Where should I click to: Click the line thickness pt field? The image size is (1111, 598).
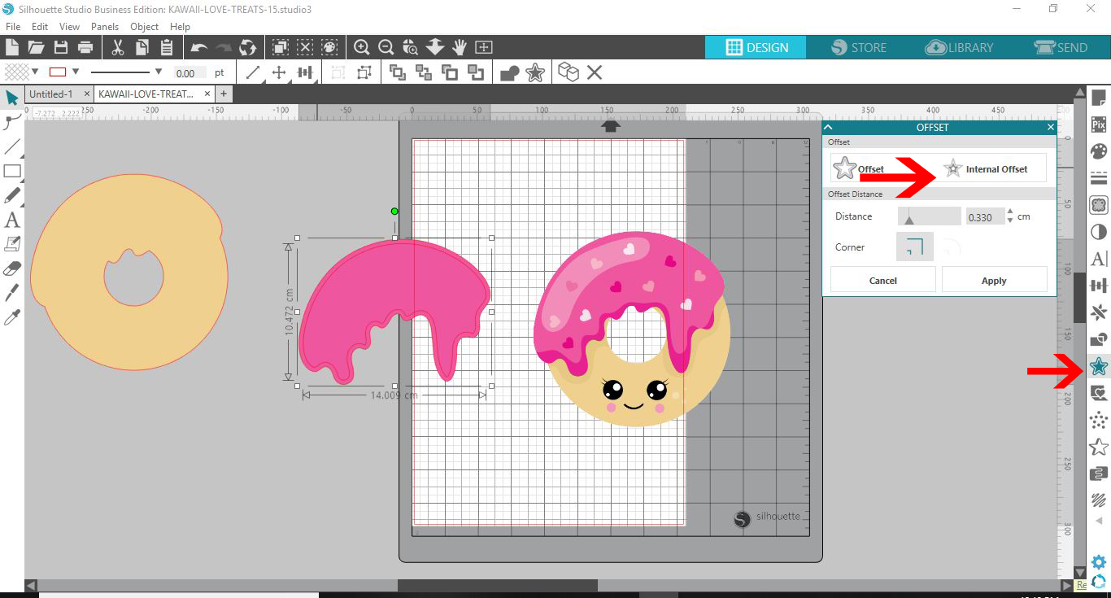pyautogui.click(x=190, y=73)
